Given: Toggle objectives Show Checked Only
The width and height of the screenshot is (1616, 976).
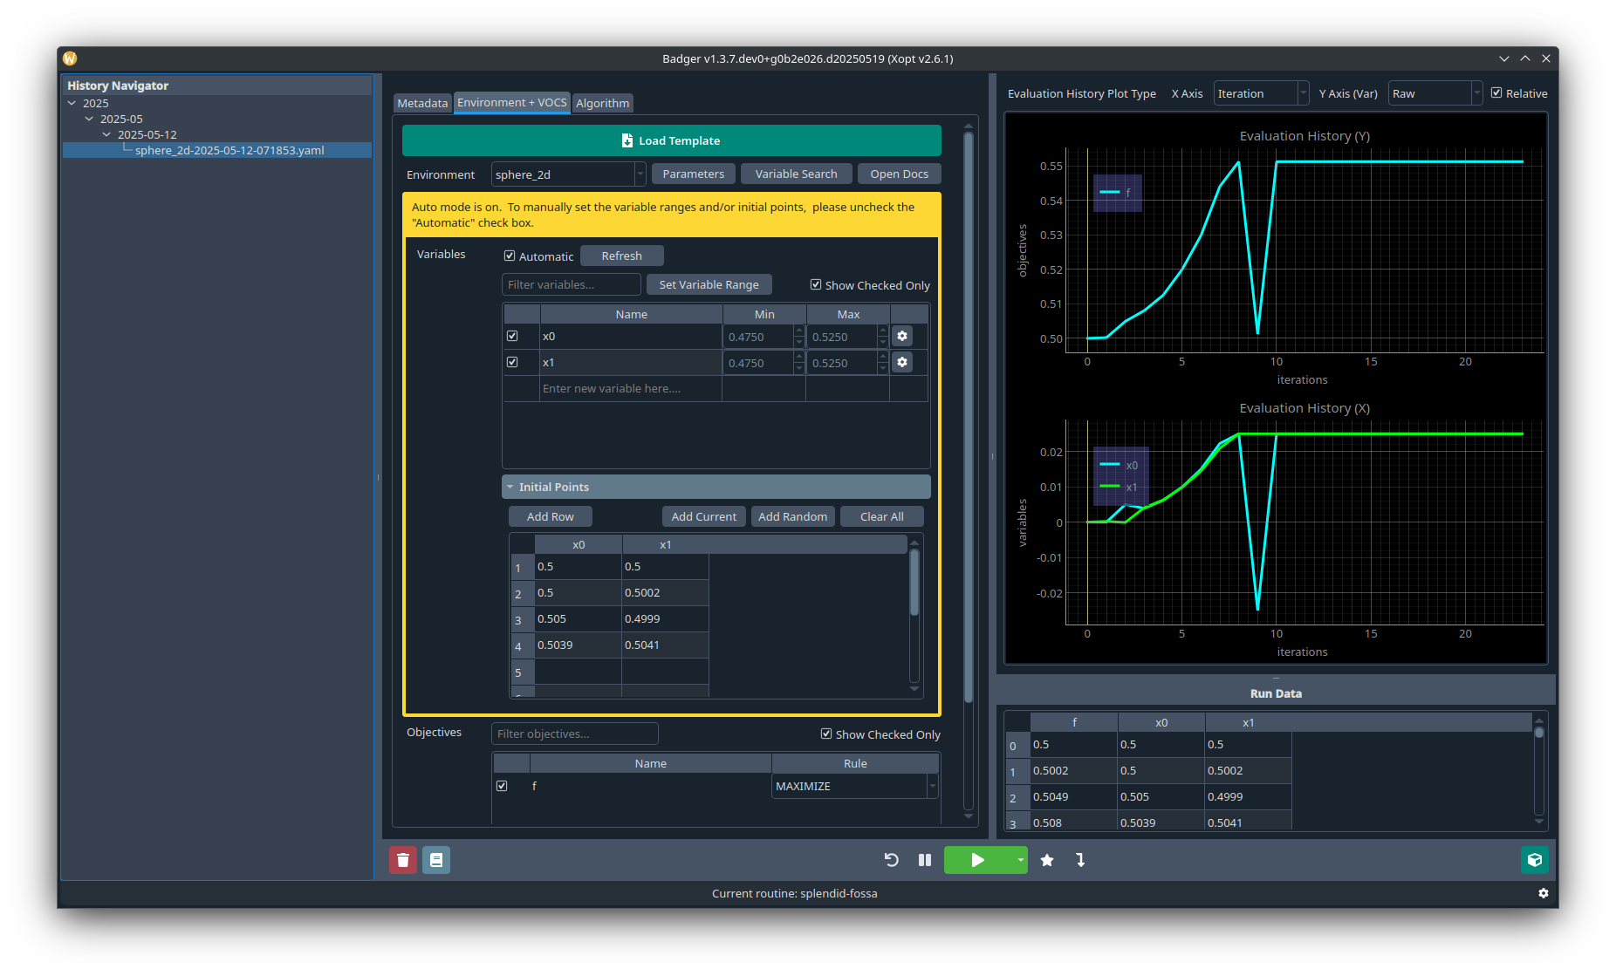Looking at the screenshot, I should tap(826, 734).
